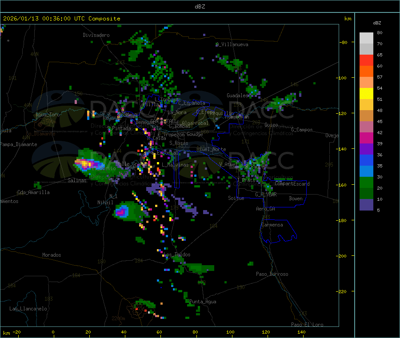400x338 pixels.
Task: Click the -140 km axis tick label
Action: [342, 149]
